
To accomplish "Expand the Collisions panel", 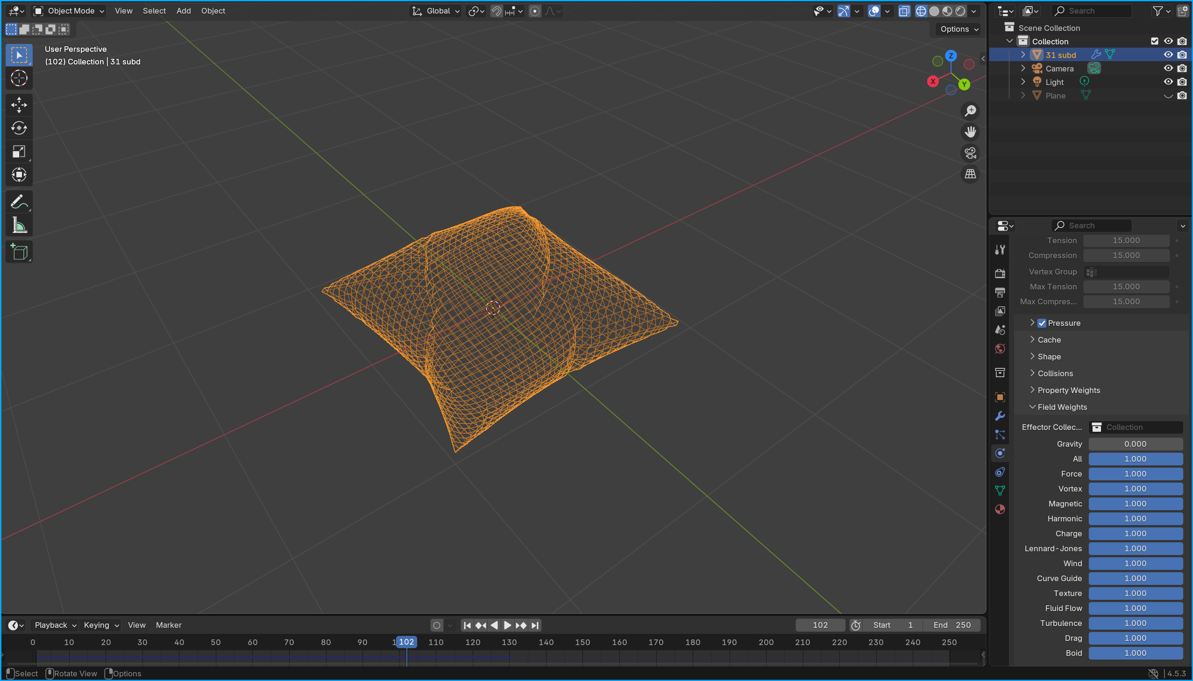I will click(x=1055, y=373).
